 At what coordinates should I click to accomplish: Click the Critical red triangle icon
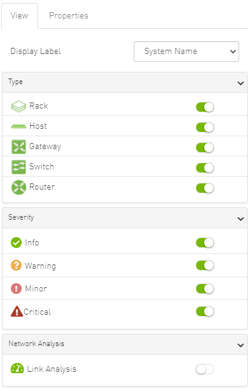[x=17, y=311]
